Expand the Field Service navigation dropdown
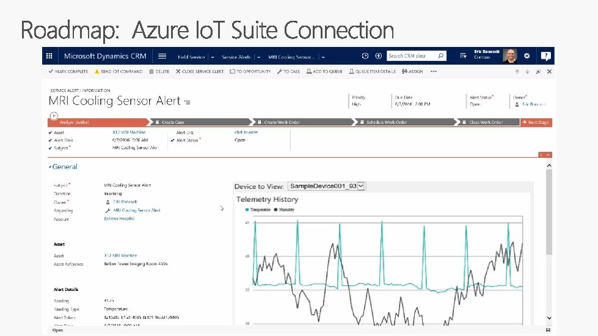This screenshot has width=598, height=336. click(x=212, y=57)
